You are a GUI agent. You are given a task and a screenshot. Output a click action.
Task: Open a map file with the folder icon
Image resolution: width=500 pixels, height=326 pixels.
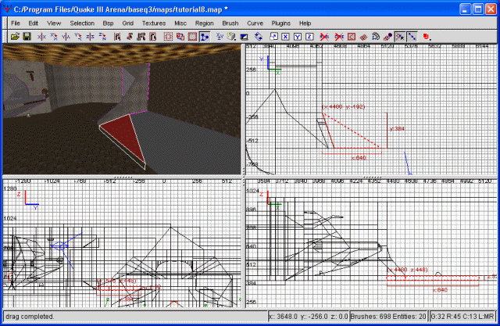click(15, 37)
